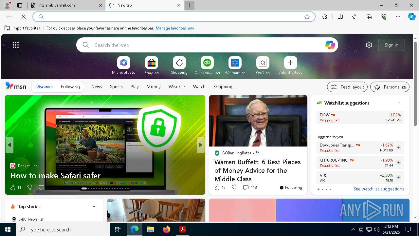Open the Settings and more ellipsis
The height and width of the screenshot is (236, 419).
[x=398, y=17]
